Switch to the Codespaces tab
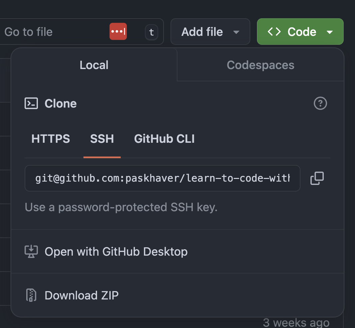The image size is (355, 328). coord(260,65)
